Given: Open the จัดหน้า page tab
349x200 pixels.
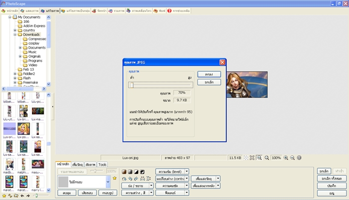Looking at the screenshot, I should [99, 10].
